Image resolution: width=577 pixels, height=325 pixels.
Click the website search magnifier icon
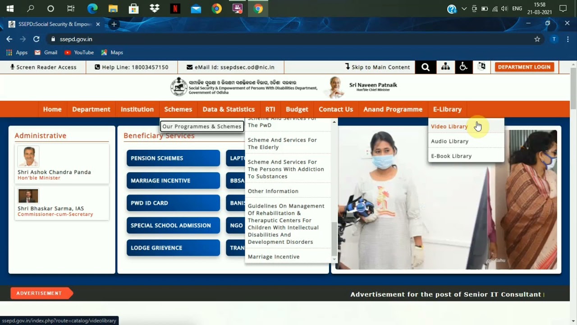426,67
